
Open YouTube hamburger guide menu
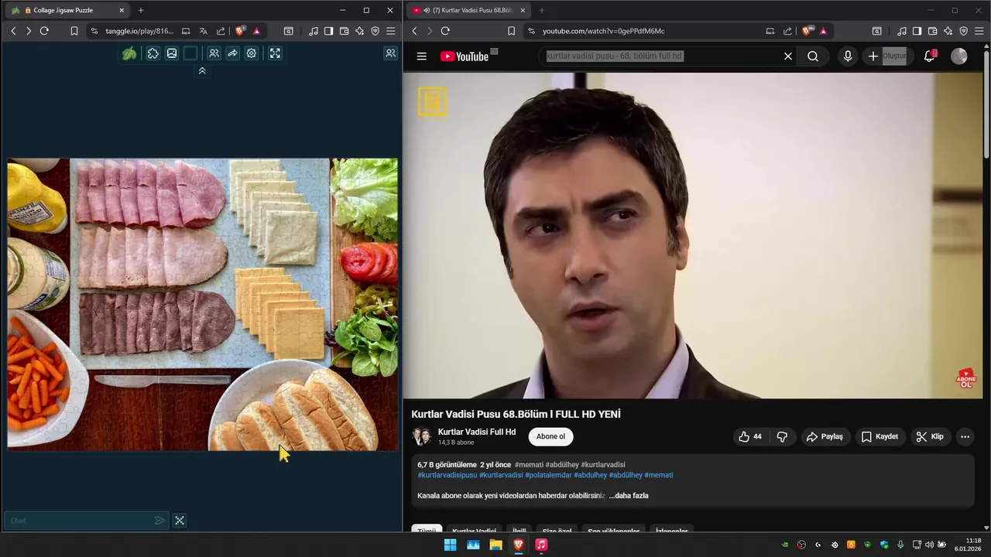click(421, 56)
